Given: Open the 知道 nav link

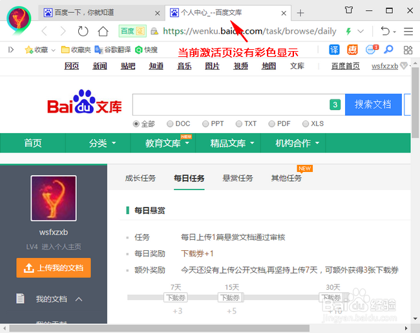Looking at the screenshot, I should [156, 66].
